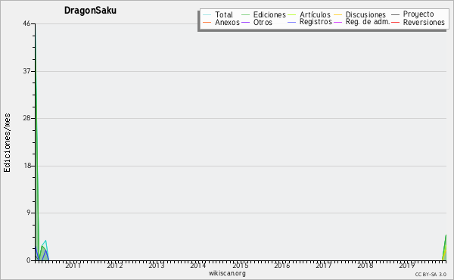Click the Artículos legend swatch
The height and width of the screenshot is (280, 454).
click(291, 15)
